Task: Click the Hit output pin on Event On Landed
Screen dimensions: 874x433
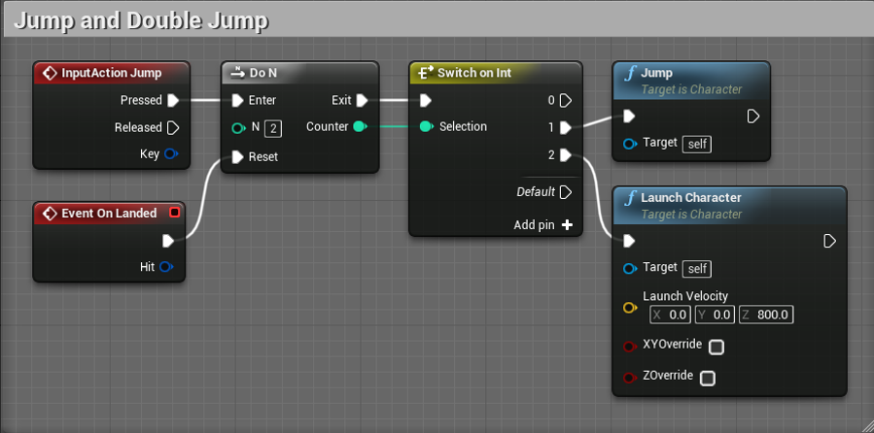Action: 166,266
